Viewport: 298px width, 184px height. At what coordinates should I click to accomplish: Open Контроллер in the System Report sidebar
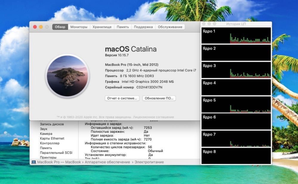[50, 143]
